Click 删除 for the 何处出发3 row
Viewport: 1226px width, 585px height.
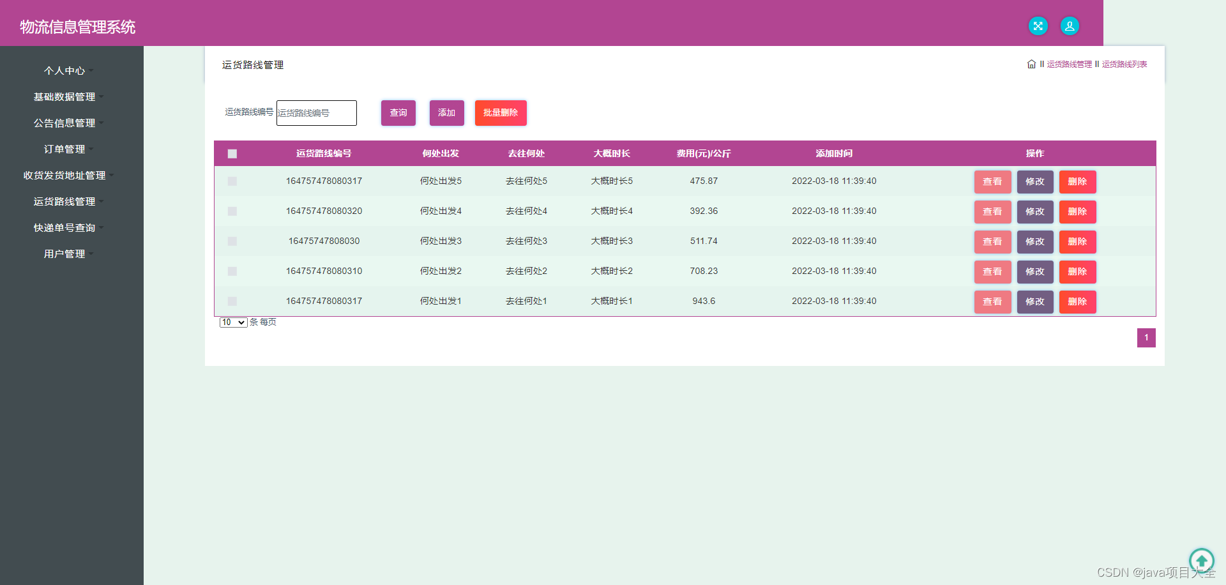(1078, 242)
